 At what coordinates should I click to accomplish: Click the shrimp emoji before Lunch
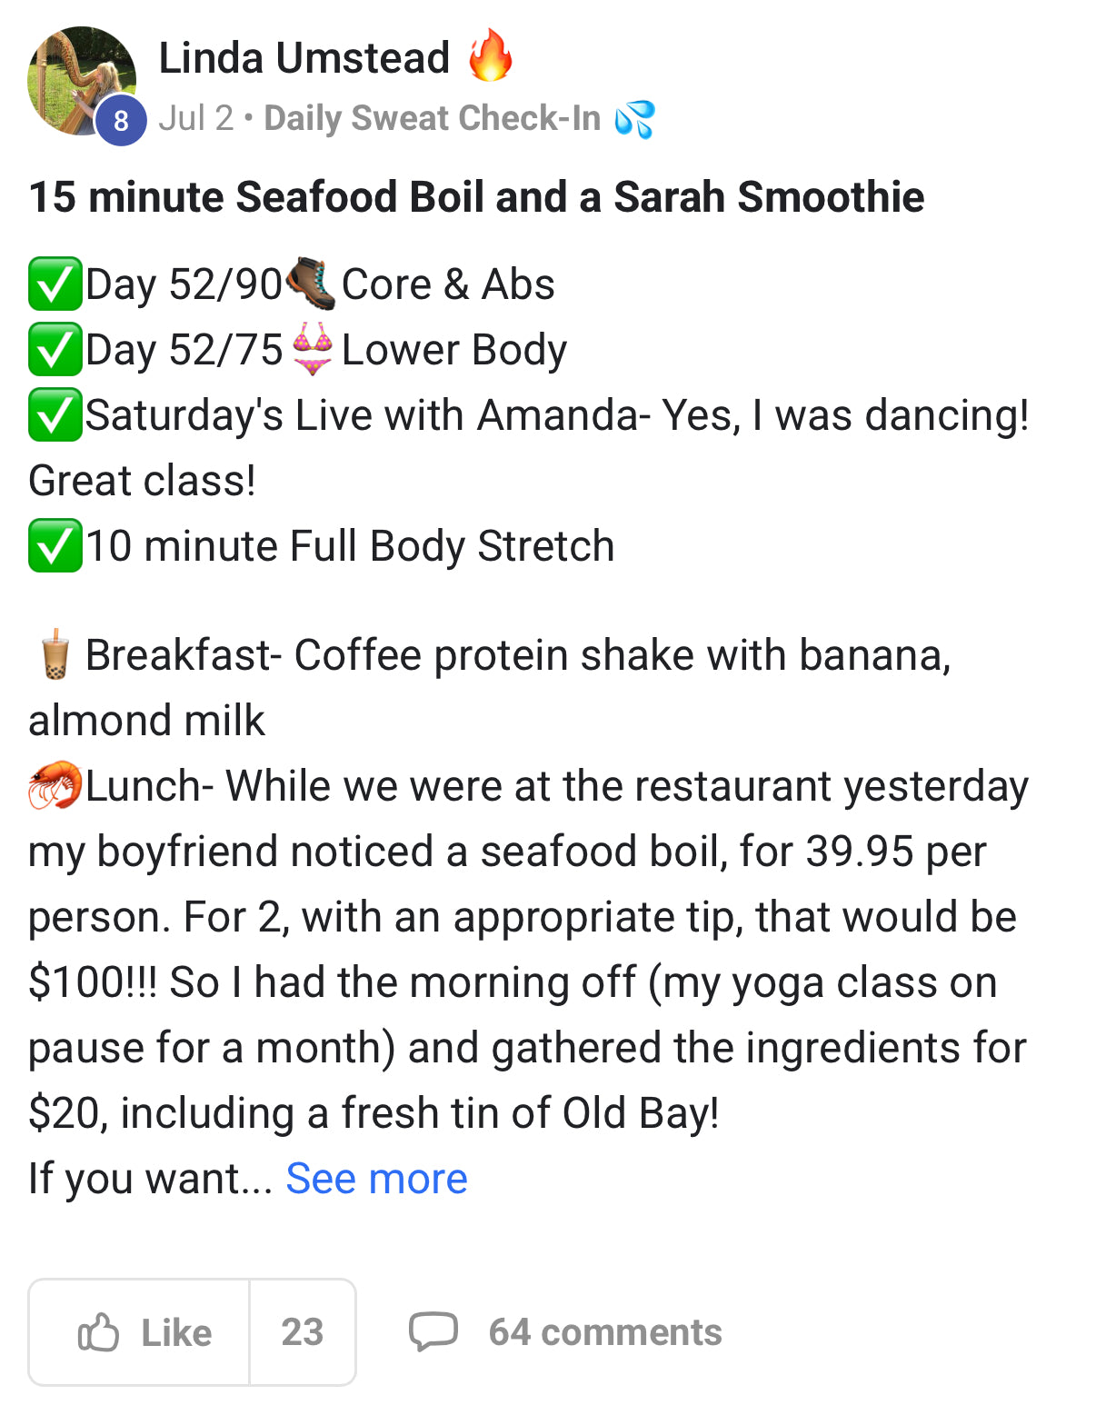55,785
